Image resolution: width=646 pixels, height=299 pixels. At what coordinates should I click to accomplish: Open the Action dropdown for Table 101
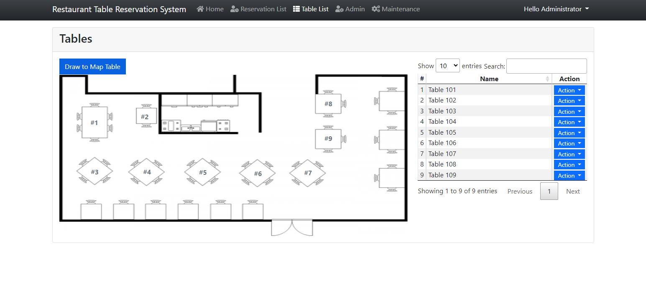pyautogui.click(x=569, y=90)
